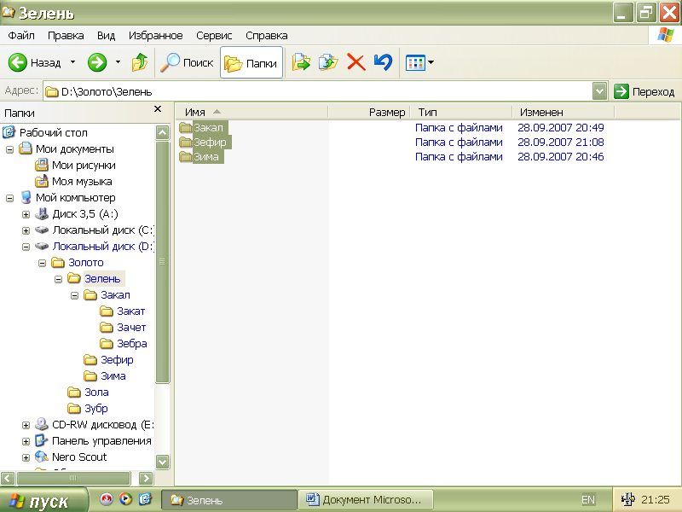This screenshot has height=512, width=682.
Task: Click the Copy To folder icon
Action: [327, 62]
